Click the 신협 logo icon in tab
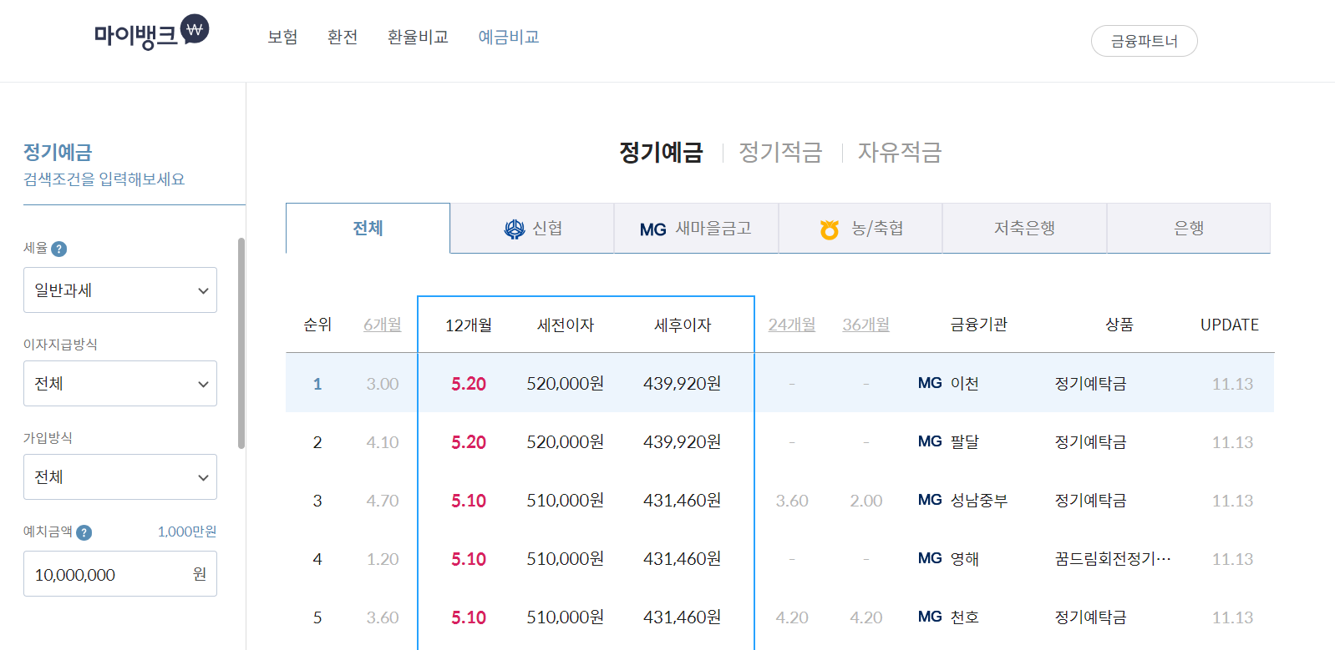This screenshot has width=1335, height=650. pyautogui.click(x=515, y=229)
